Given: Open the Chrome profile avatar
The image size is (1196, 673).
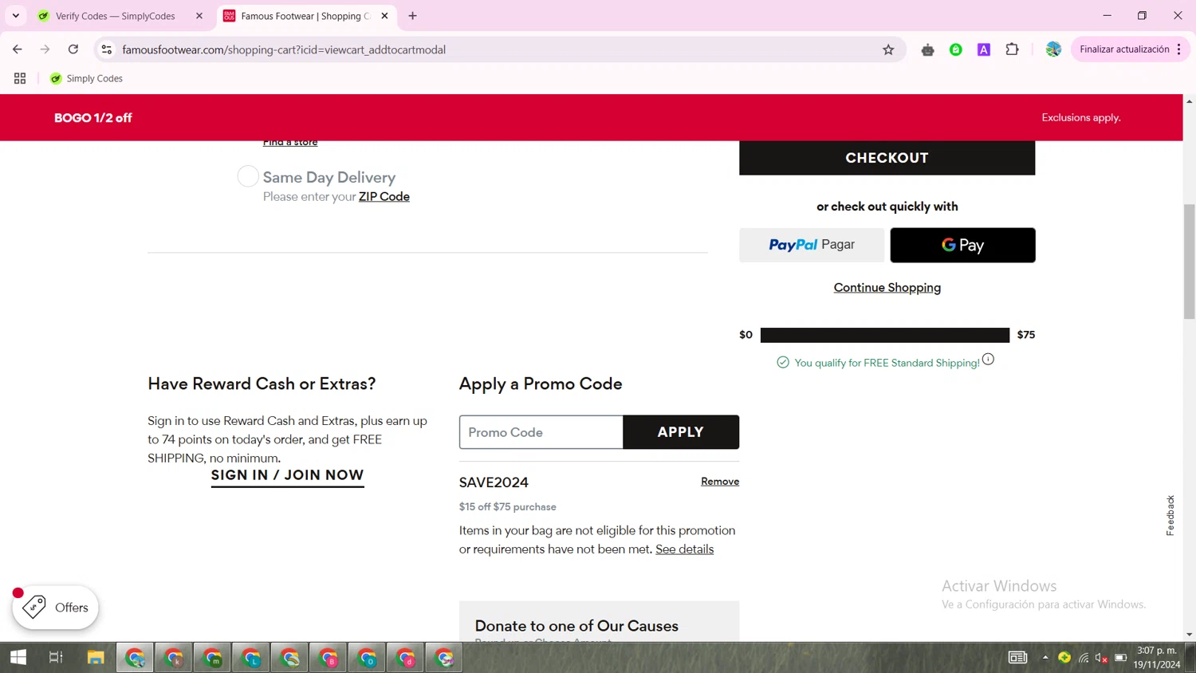Looking at the screenshot, I should (1053, 49).
